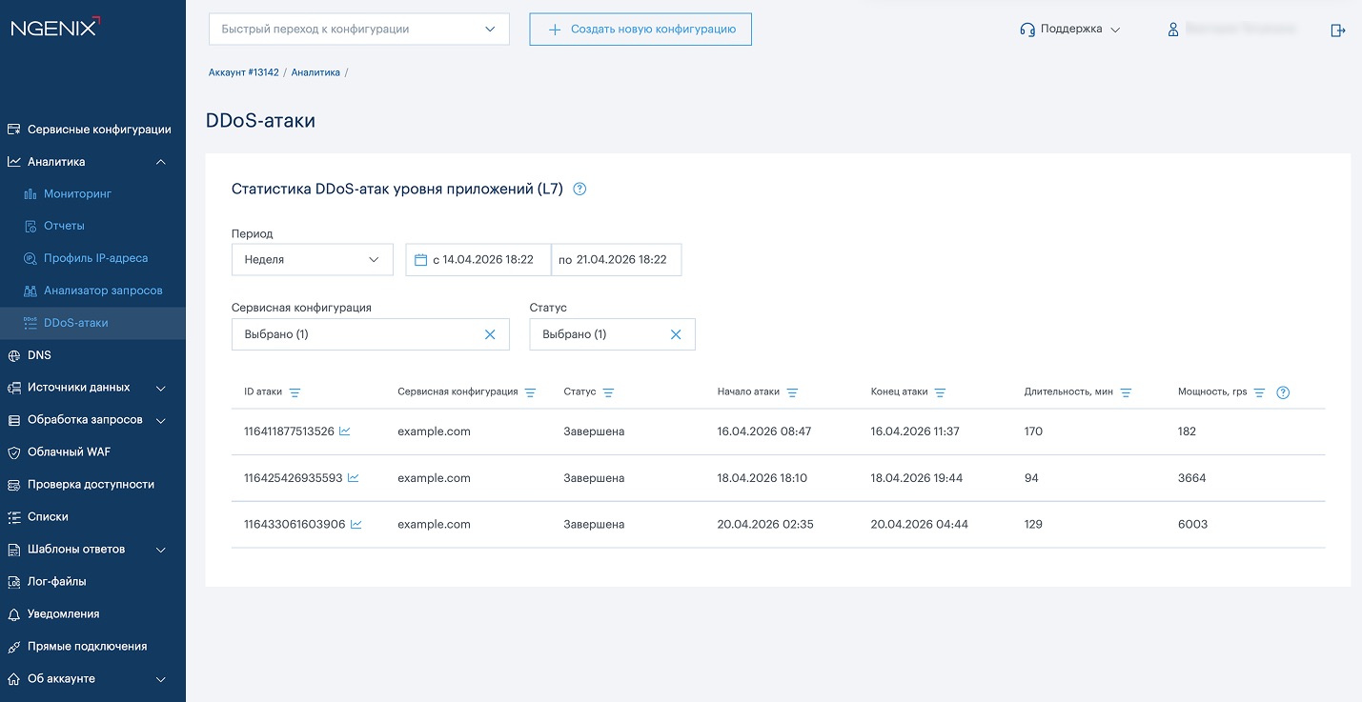Clear the Статус filter selection
1362x702 pixels.
click(x=676, y=334)
